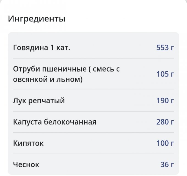Click the 100 г weight value

coord(165,143)
